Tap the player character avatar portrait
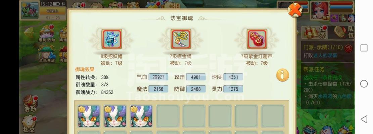Image resolution: width=373 pixels, height=134 pixels. click(x=320, y=11)
